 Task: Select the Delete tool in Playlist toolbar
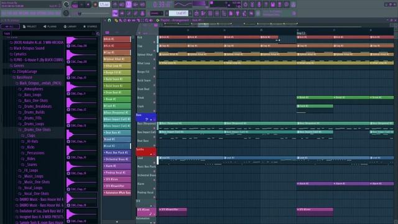[125, 21]
